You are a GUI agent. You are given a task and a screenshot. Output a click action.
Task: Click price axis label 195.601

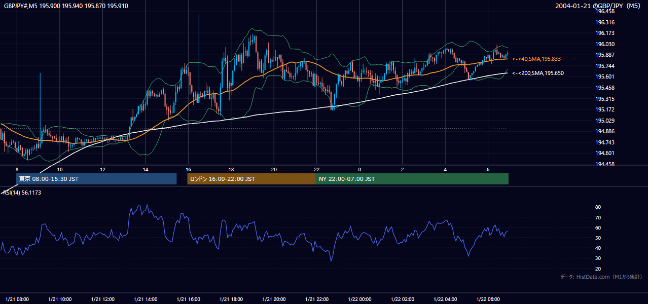[x=604, y=77]
